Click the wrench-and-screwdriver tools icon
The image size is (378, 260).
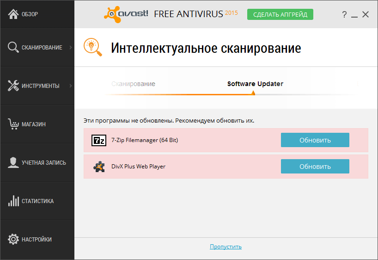13,86
